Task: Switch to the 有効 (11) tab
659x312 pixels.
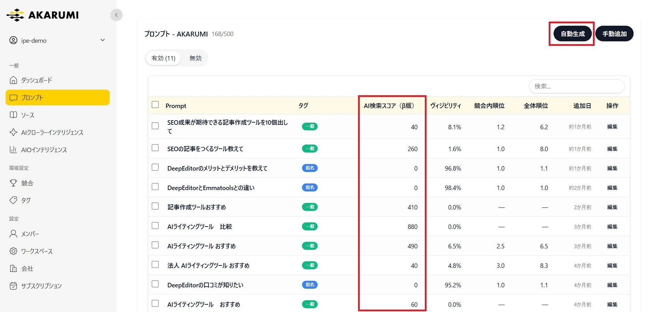Action: pyautogui.click(x=163, y=58)
